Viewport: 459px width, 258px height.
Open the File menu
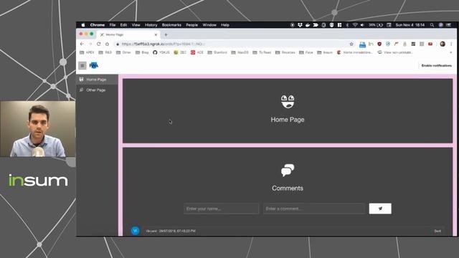click(113, 25)
